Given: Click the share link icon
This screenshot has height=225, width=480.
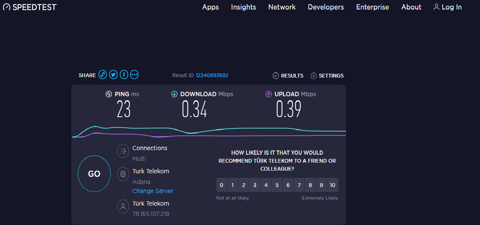Looking at the screenshot, I should pyautogui.click(x=103, y=75).
